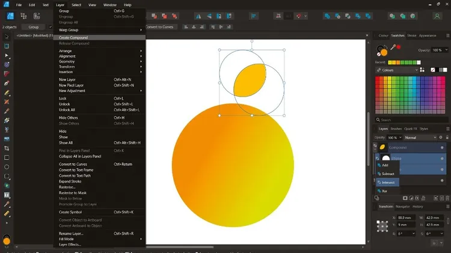Click the X position field in Transform
The height and width of the screenshot is (253, 451).
(406, 218)
